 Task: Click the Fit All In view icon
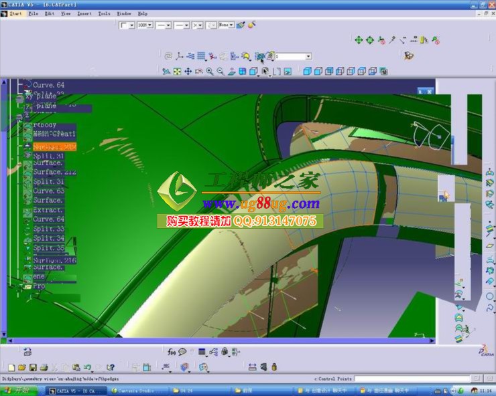tap(177, 72)
